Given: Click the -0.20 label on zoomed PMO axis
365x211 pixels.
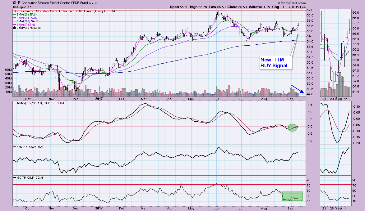Looking at the screenshot, I should tap(356, 143).
